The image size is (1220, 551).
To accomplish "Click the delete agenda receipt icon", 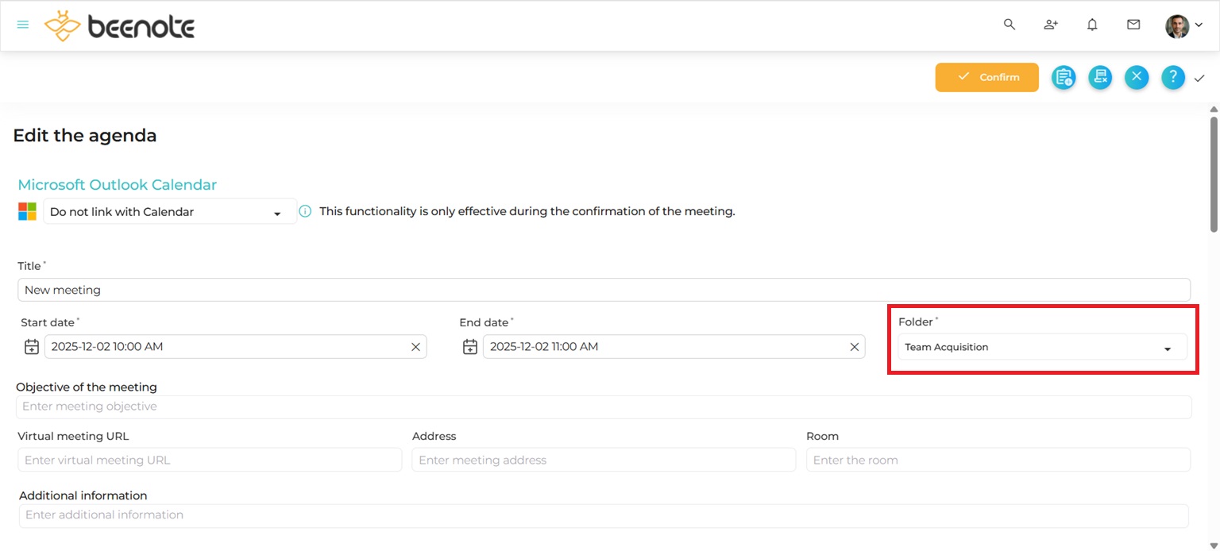I will [x=1100, y=77].
